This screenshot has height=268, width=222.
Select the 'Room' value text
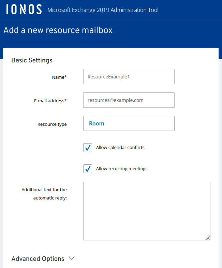coord(97,123)
